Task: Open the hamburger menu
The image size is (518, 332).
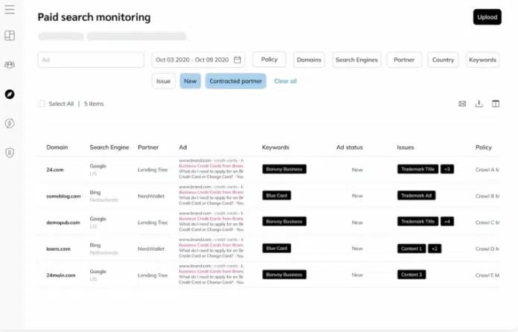Action: (10, 9)
